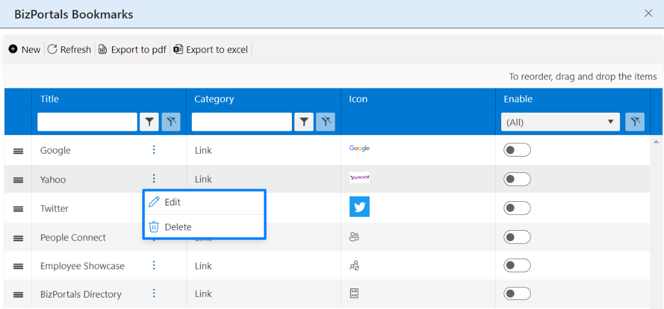The image size is (664, 309).
Task: Sort by the Category column header
Action: [214, 99]
